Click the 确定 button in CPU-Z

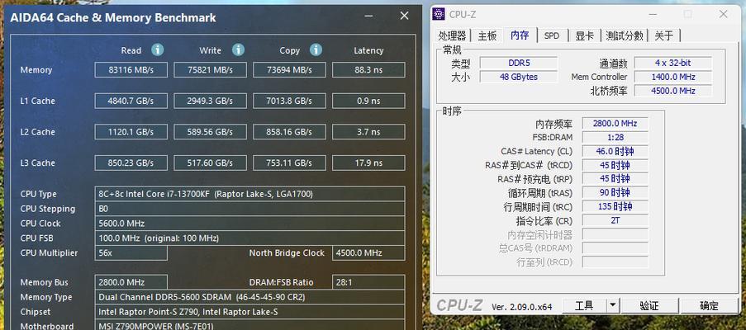point(709,306)
